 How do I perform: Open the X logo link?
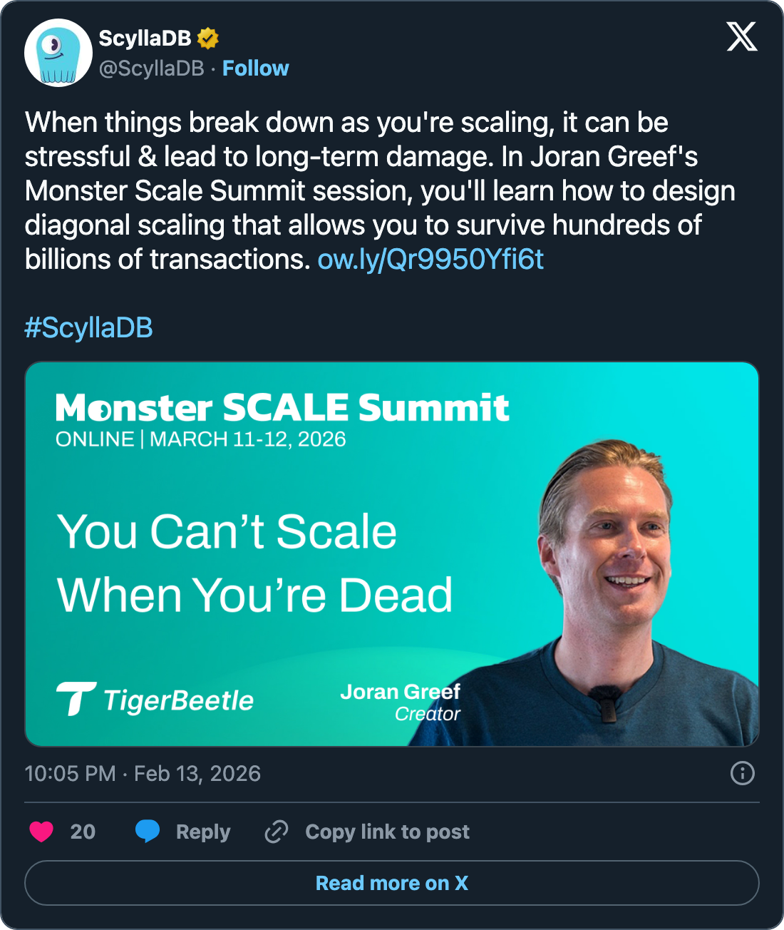(x=742, y=36)
